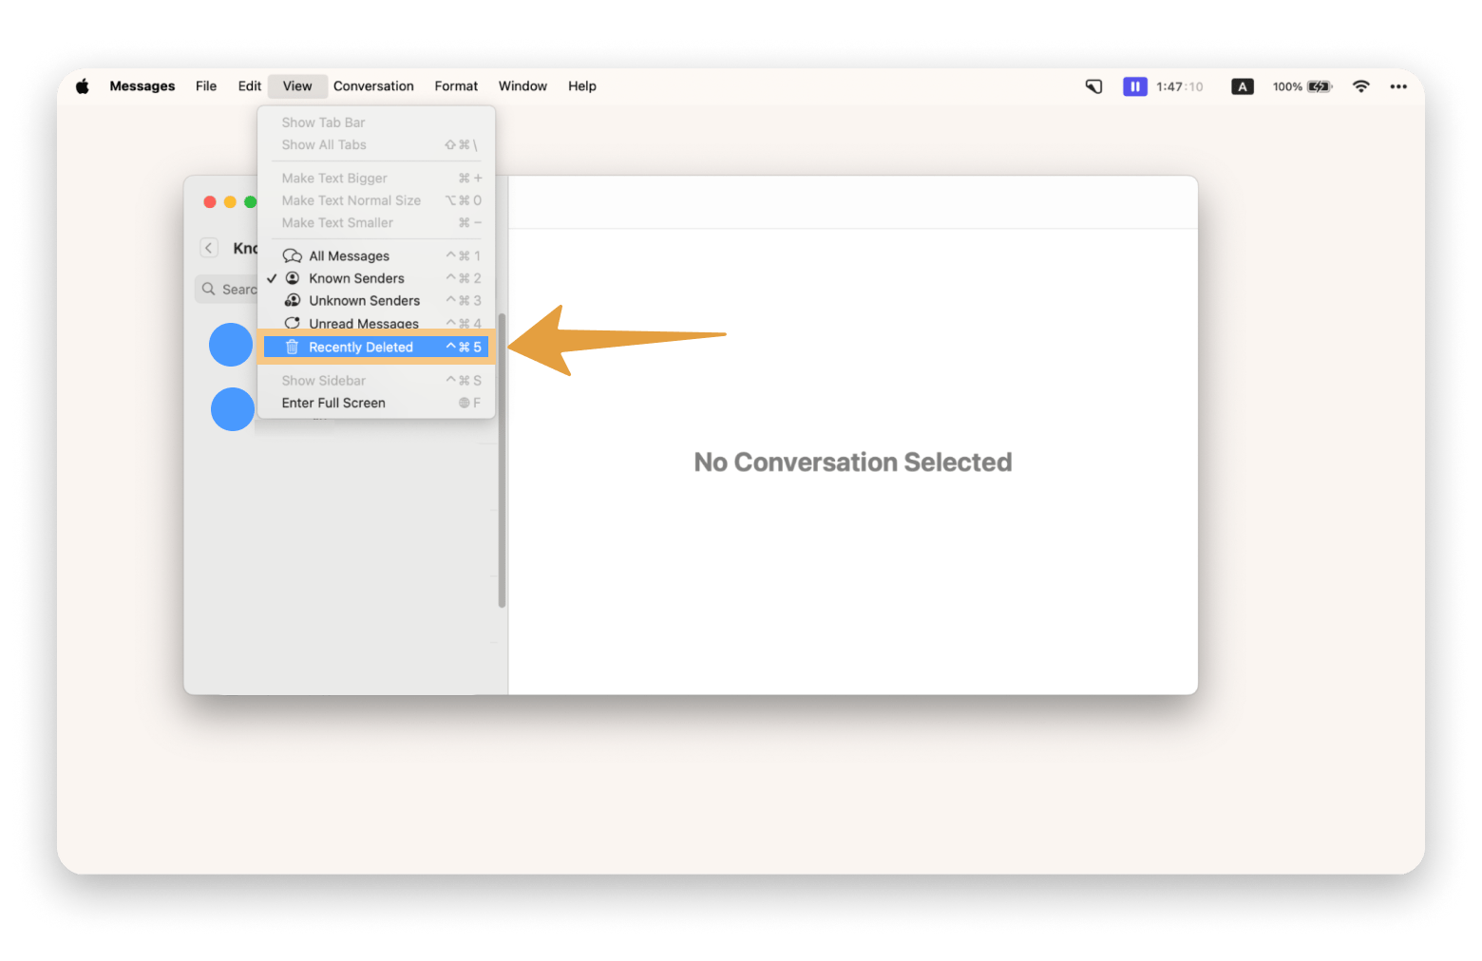Choose Enter Full Screen from View menu
The image size is (1482, 961).
tap(333, 403)
